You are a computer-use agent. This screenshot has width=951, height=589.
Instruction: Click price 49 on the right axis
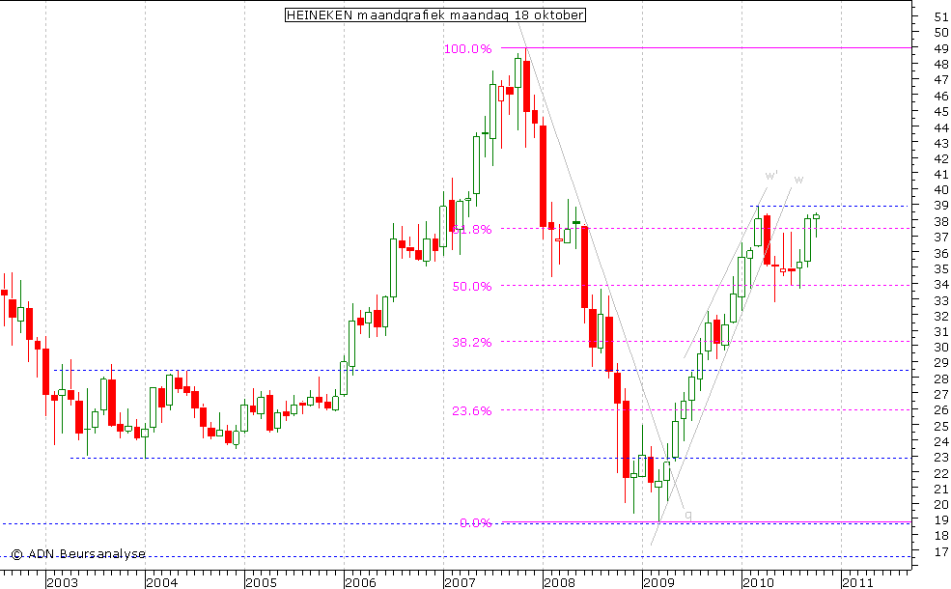coord(941,48)
